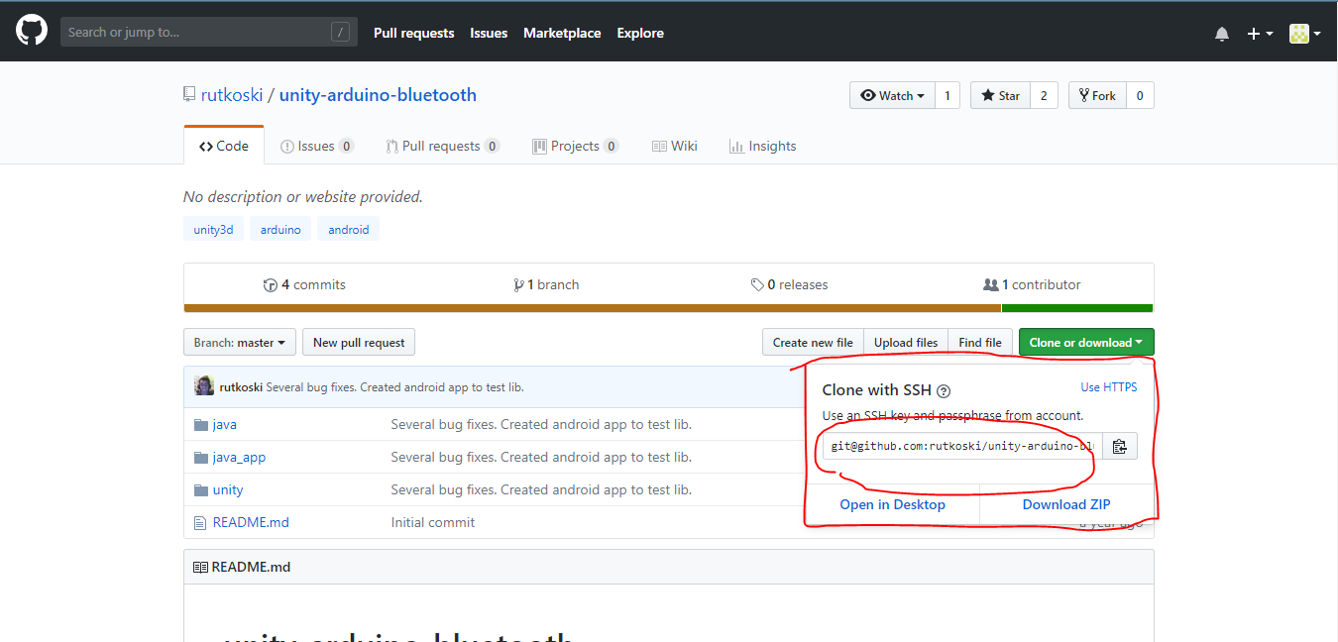Image resolution: width=1338 pixels, height=642 pixels.
Task: Select the SSH clone URL field
Action: [961, 447]
